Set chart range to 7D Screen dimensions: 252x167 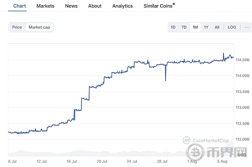(184, 27)
